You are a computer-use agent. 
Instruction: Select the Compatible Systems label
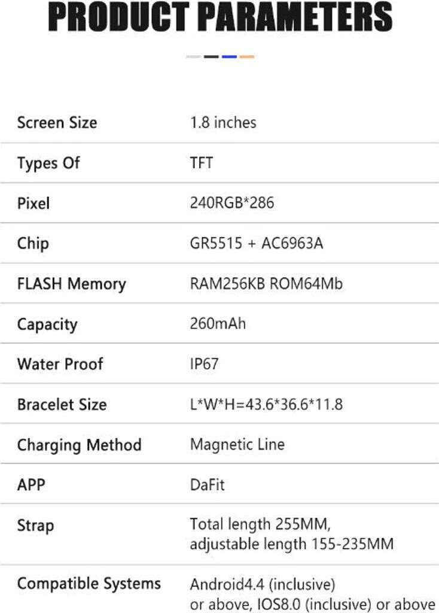(89, 584)
